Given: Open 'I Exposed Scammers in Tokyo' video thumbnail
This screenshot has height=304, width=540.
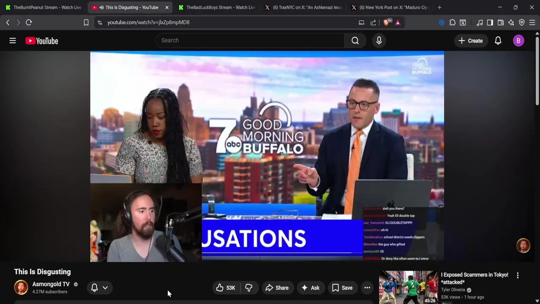Looking at the screenshot, I should coord(408,287).
